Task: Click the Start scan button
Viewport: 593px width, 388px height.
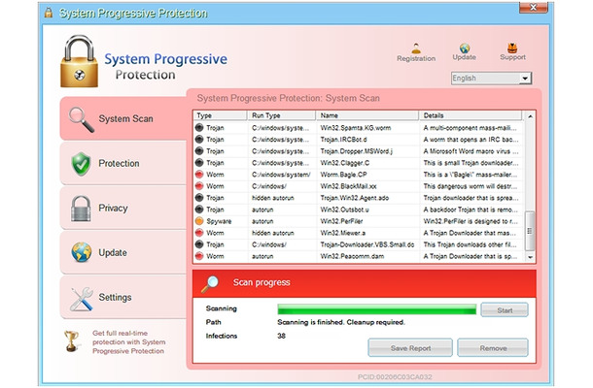Action: (x=505, y=310)
